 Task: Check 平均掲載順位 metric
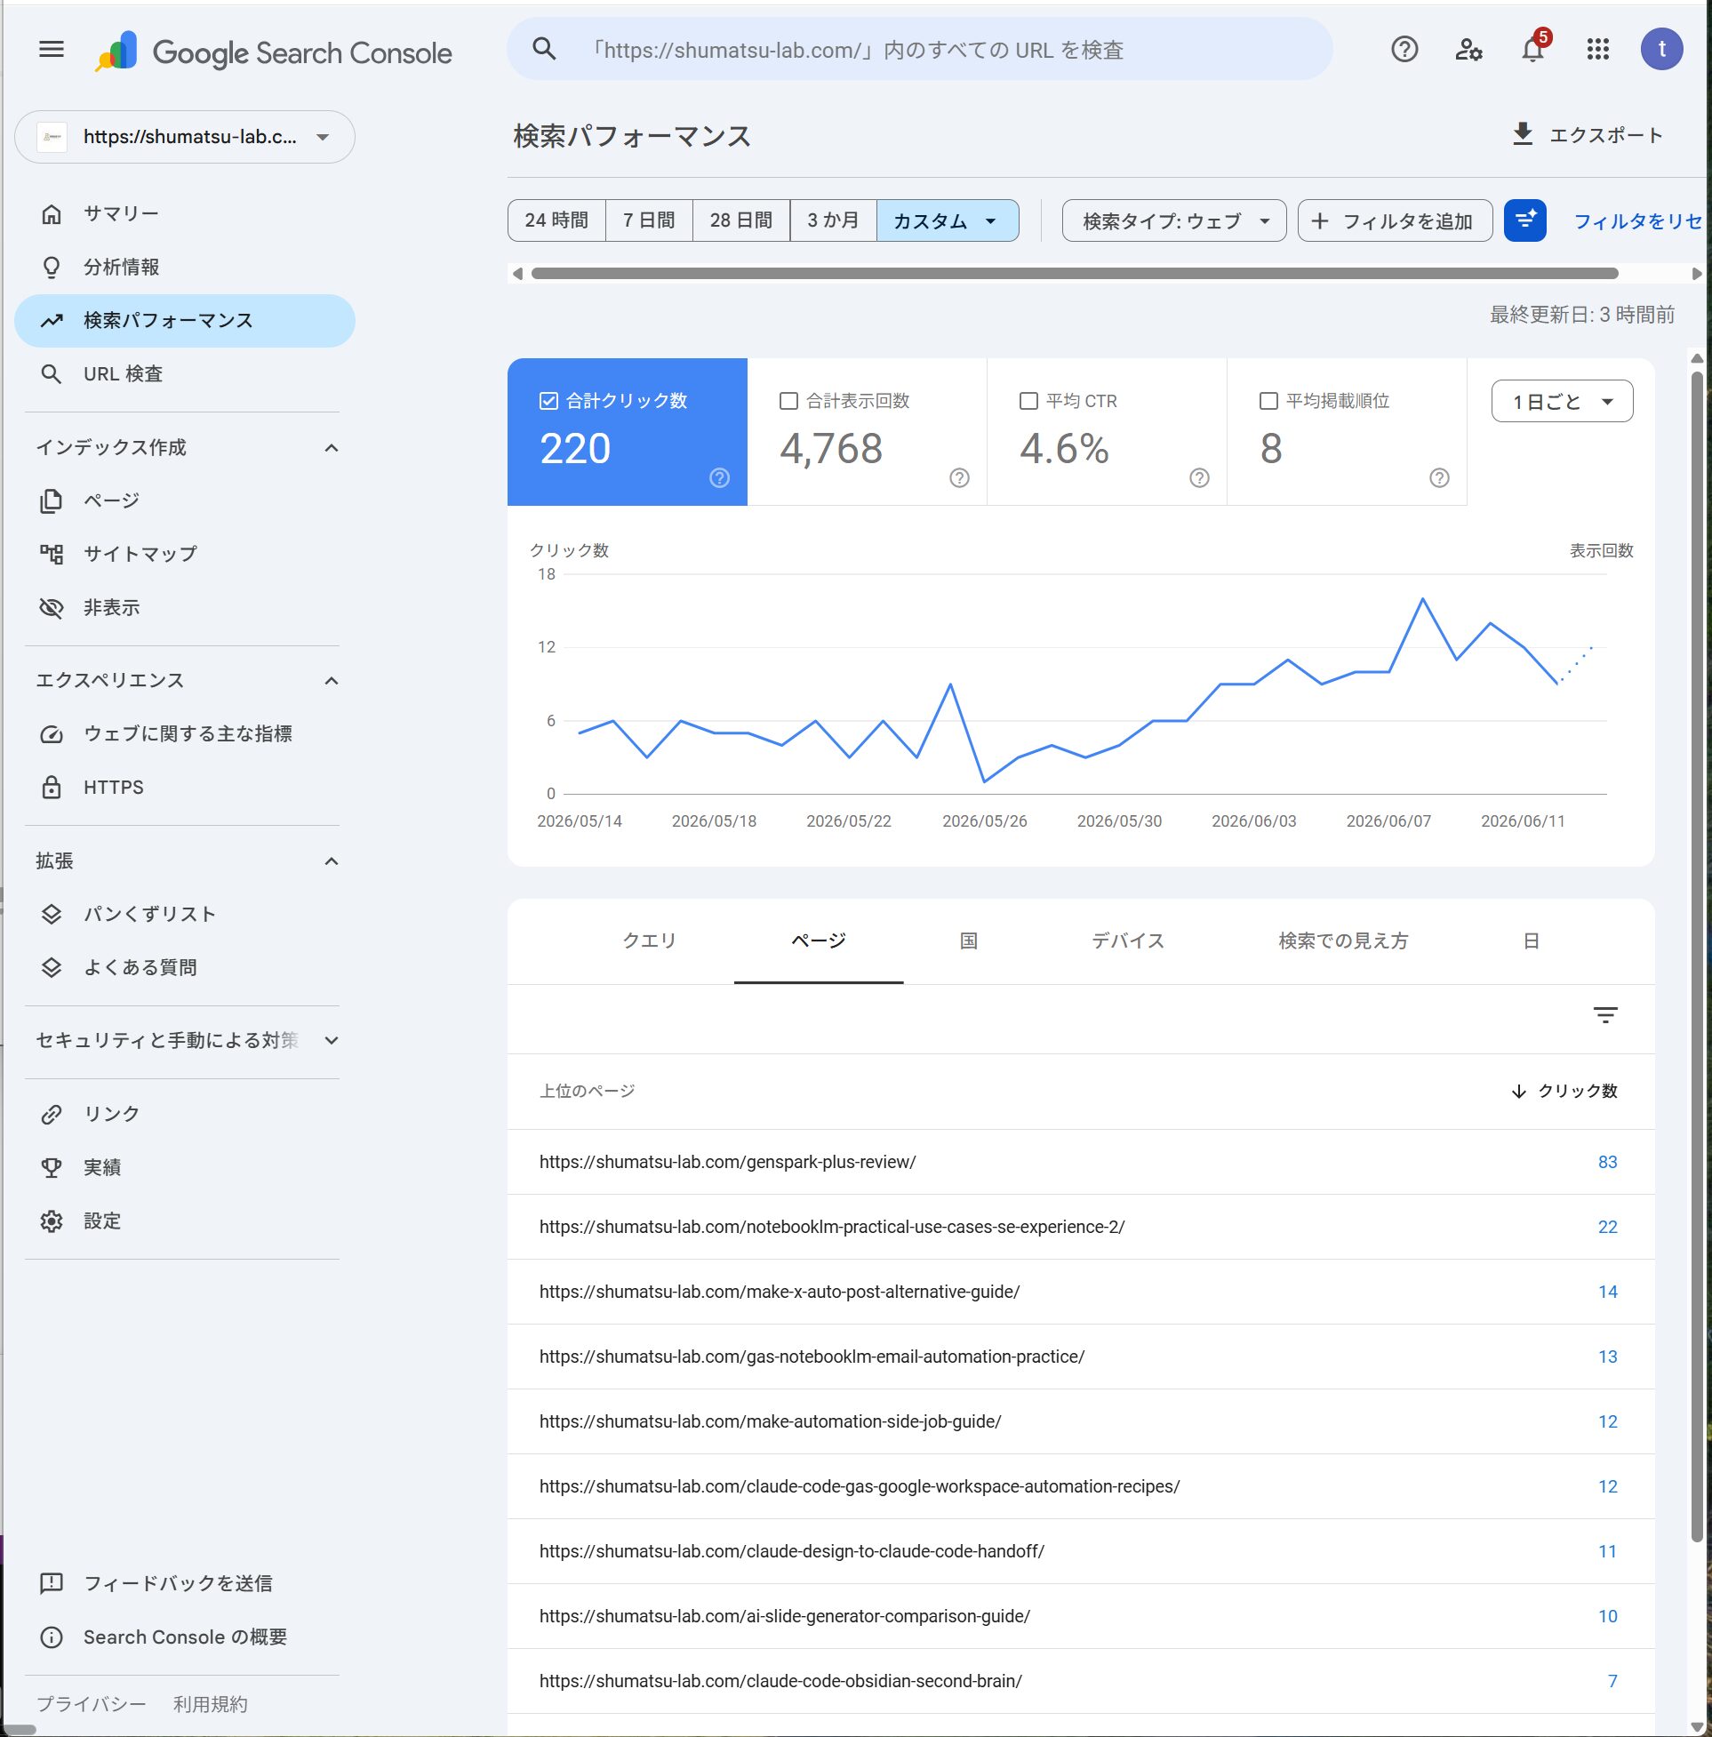pyautogui.click(x=1268, y=401)
